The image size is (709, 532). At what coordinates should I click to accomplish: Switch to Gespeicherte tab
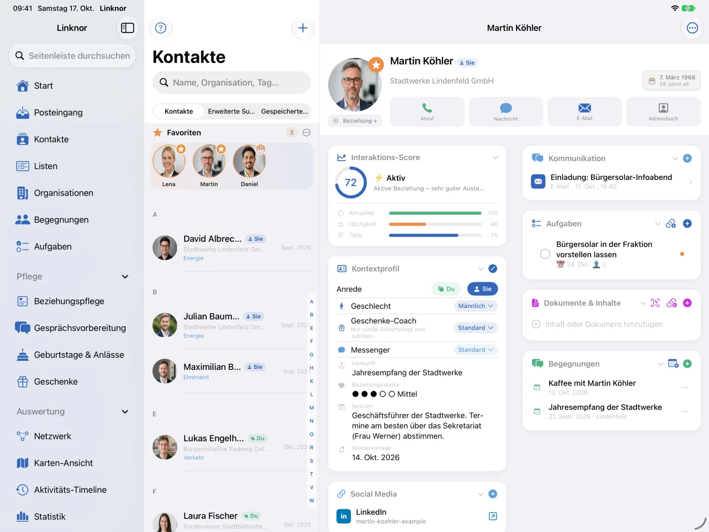point(285,111)
